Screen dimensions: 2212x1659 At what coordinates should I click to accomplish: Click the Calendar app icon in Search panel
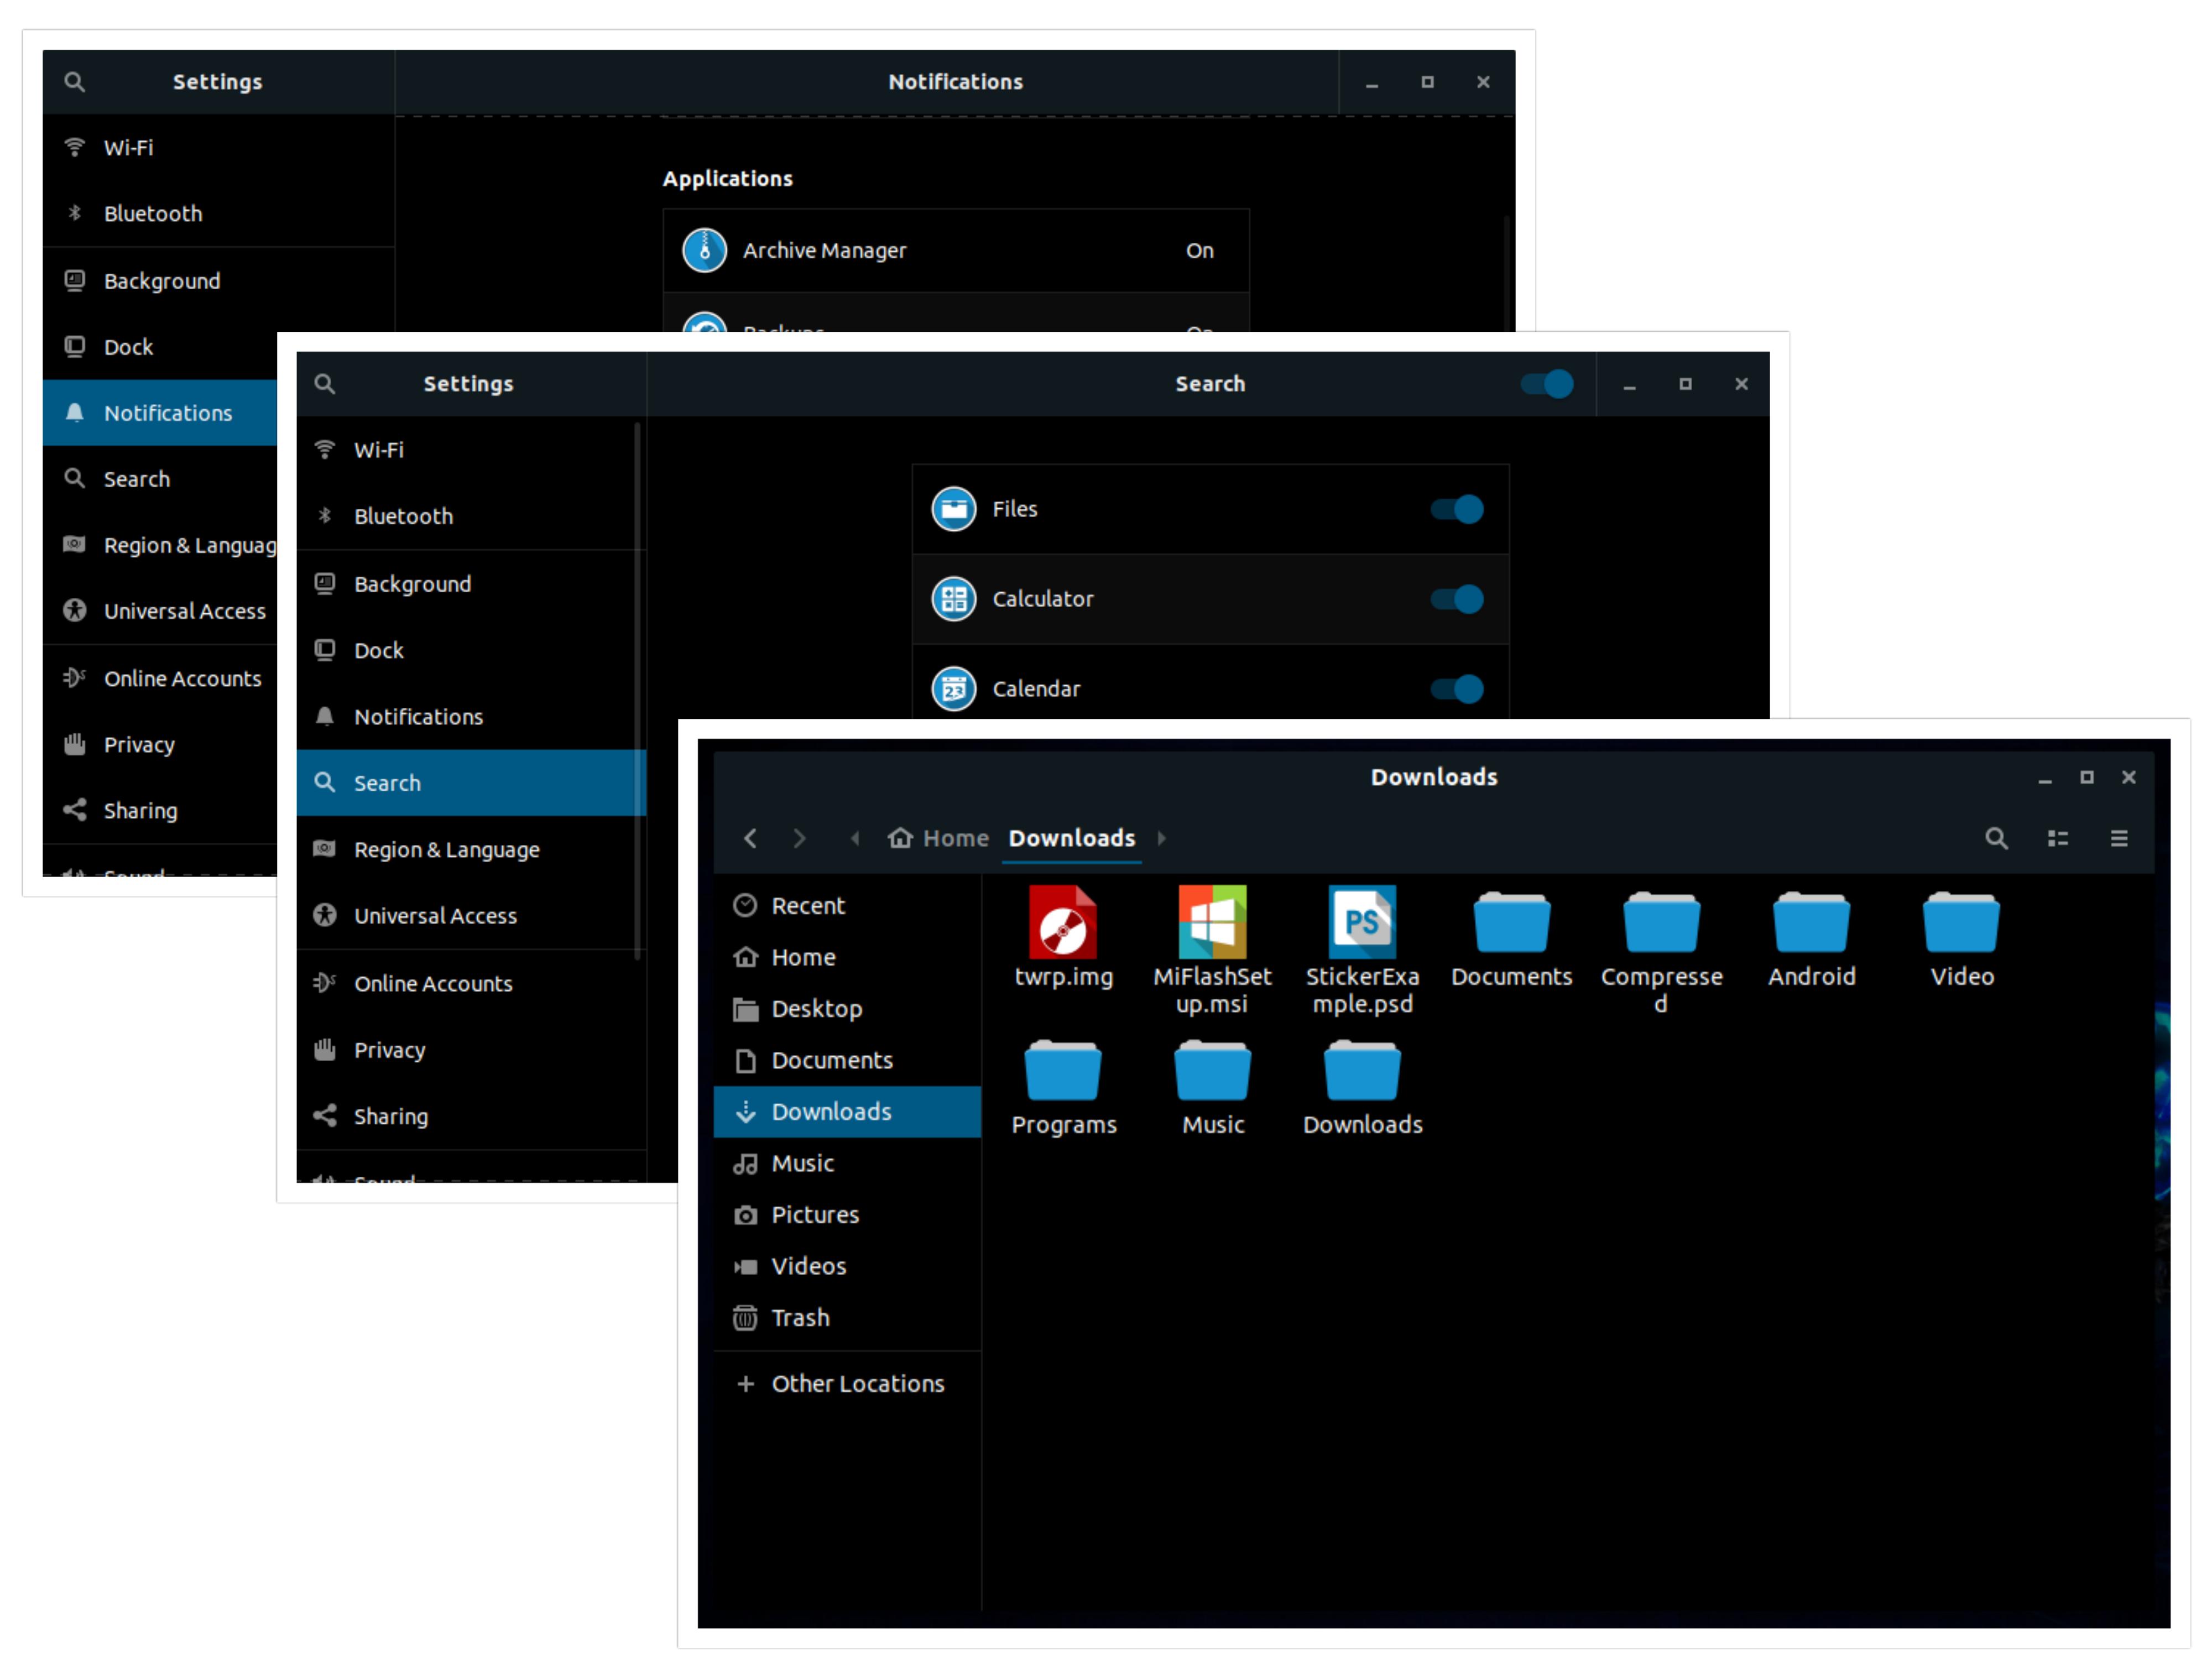[x=953, y=689]
